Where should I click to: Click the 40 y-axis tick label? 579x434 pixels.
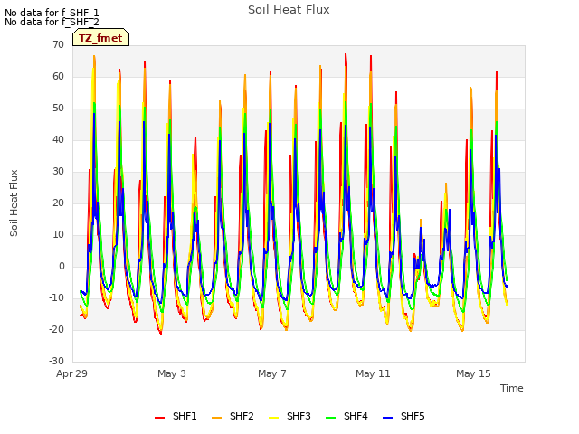click(x=58, y=139)
